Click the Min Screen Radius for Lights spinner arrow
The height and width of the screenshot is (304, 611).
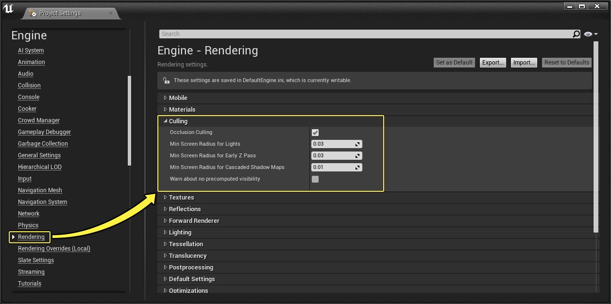[357, 144]
